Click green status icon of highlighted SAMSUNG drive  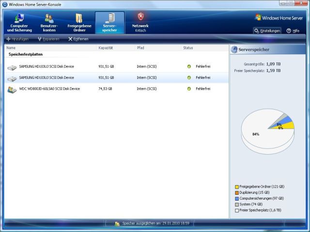(x=189, y=77)
